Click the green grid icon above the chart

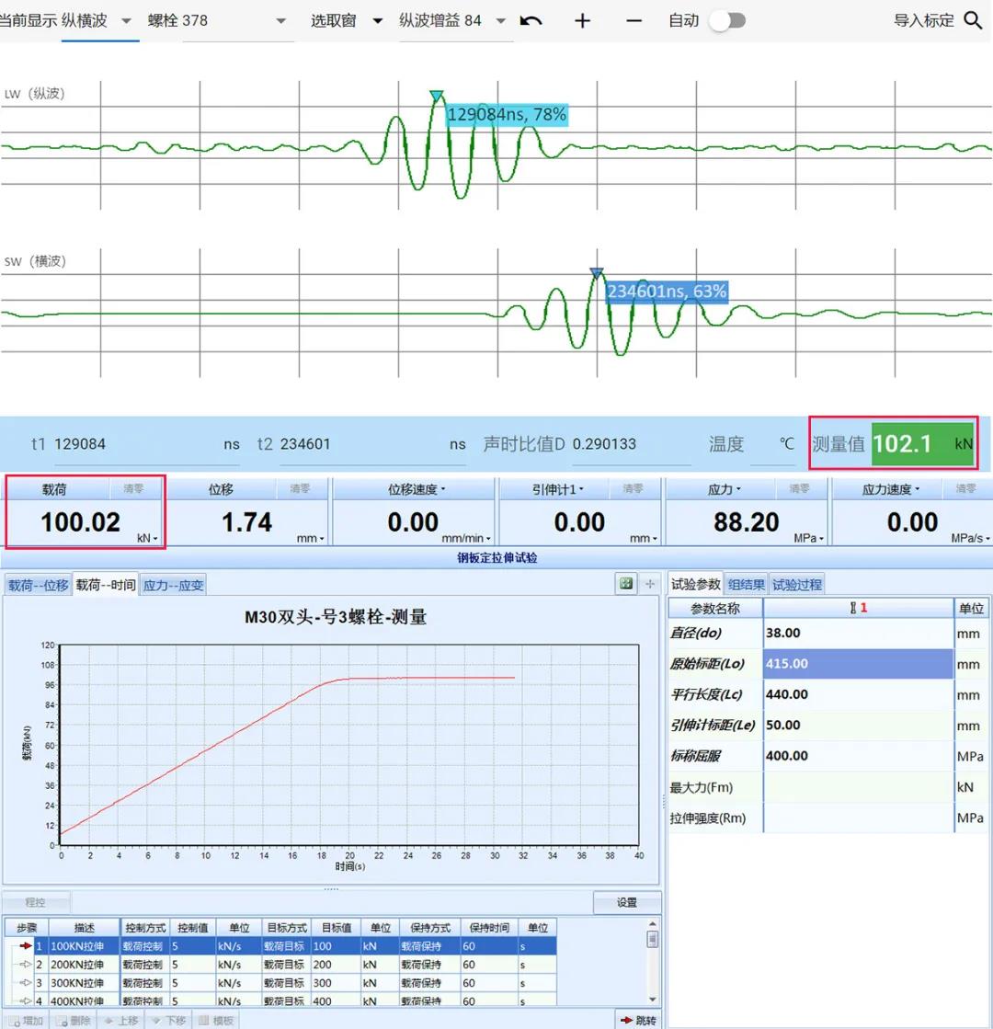(626, 583)
